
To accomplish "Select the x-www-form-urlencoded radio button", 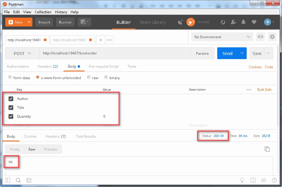I will (38, 77).
